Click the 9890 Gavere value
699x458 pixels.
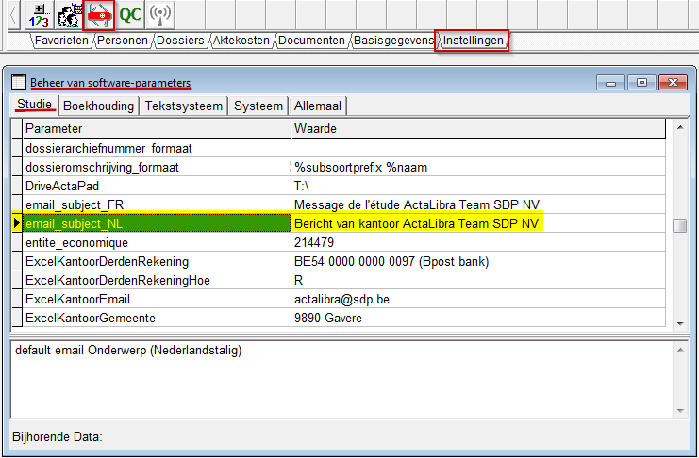click(478, 318)
